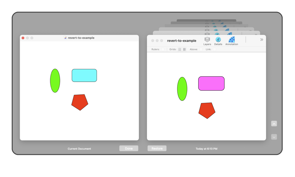The width and height of the screenshot is (295, 177).
Task: Open the Layers panel in version window
Action: (207, 41)
